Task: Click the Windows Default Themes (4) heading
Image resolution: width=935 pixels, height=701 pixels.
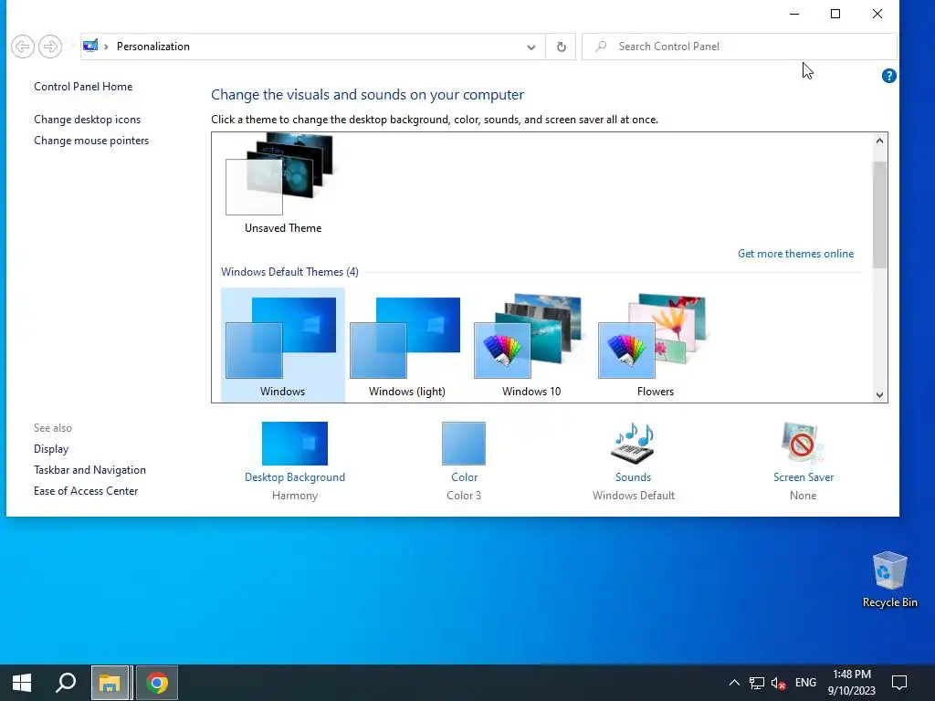Action: point(289,272)
